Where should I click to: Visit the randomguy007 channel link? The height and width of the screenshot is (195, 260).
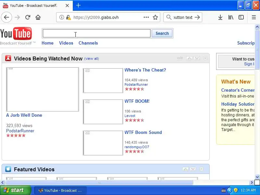137,147
